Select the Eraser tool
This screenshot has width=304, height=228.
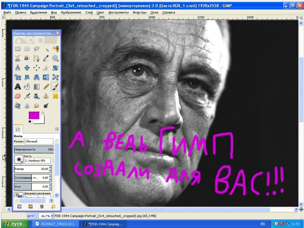(x=18, y=96)
